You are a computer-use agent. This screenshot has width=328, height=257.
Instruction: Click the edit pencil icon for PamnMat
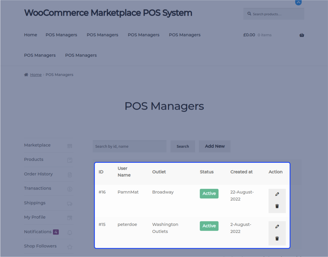(x=277, y=194)
